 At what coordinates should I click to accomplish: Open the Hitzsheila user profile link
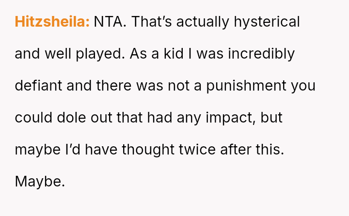[52, 22]
